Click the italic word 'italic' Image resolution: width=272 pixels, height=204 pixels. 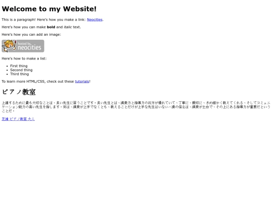pyautogui.click(x=67, y=27)
